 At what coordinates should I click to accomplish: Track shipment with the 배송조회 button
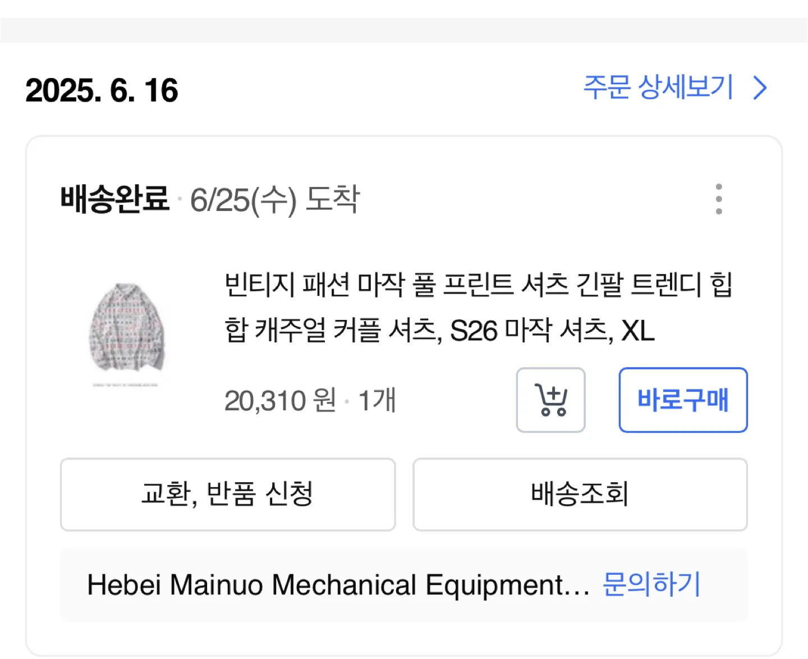(x=580, y=495)
